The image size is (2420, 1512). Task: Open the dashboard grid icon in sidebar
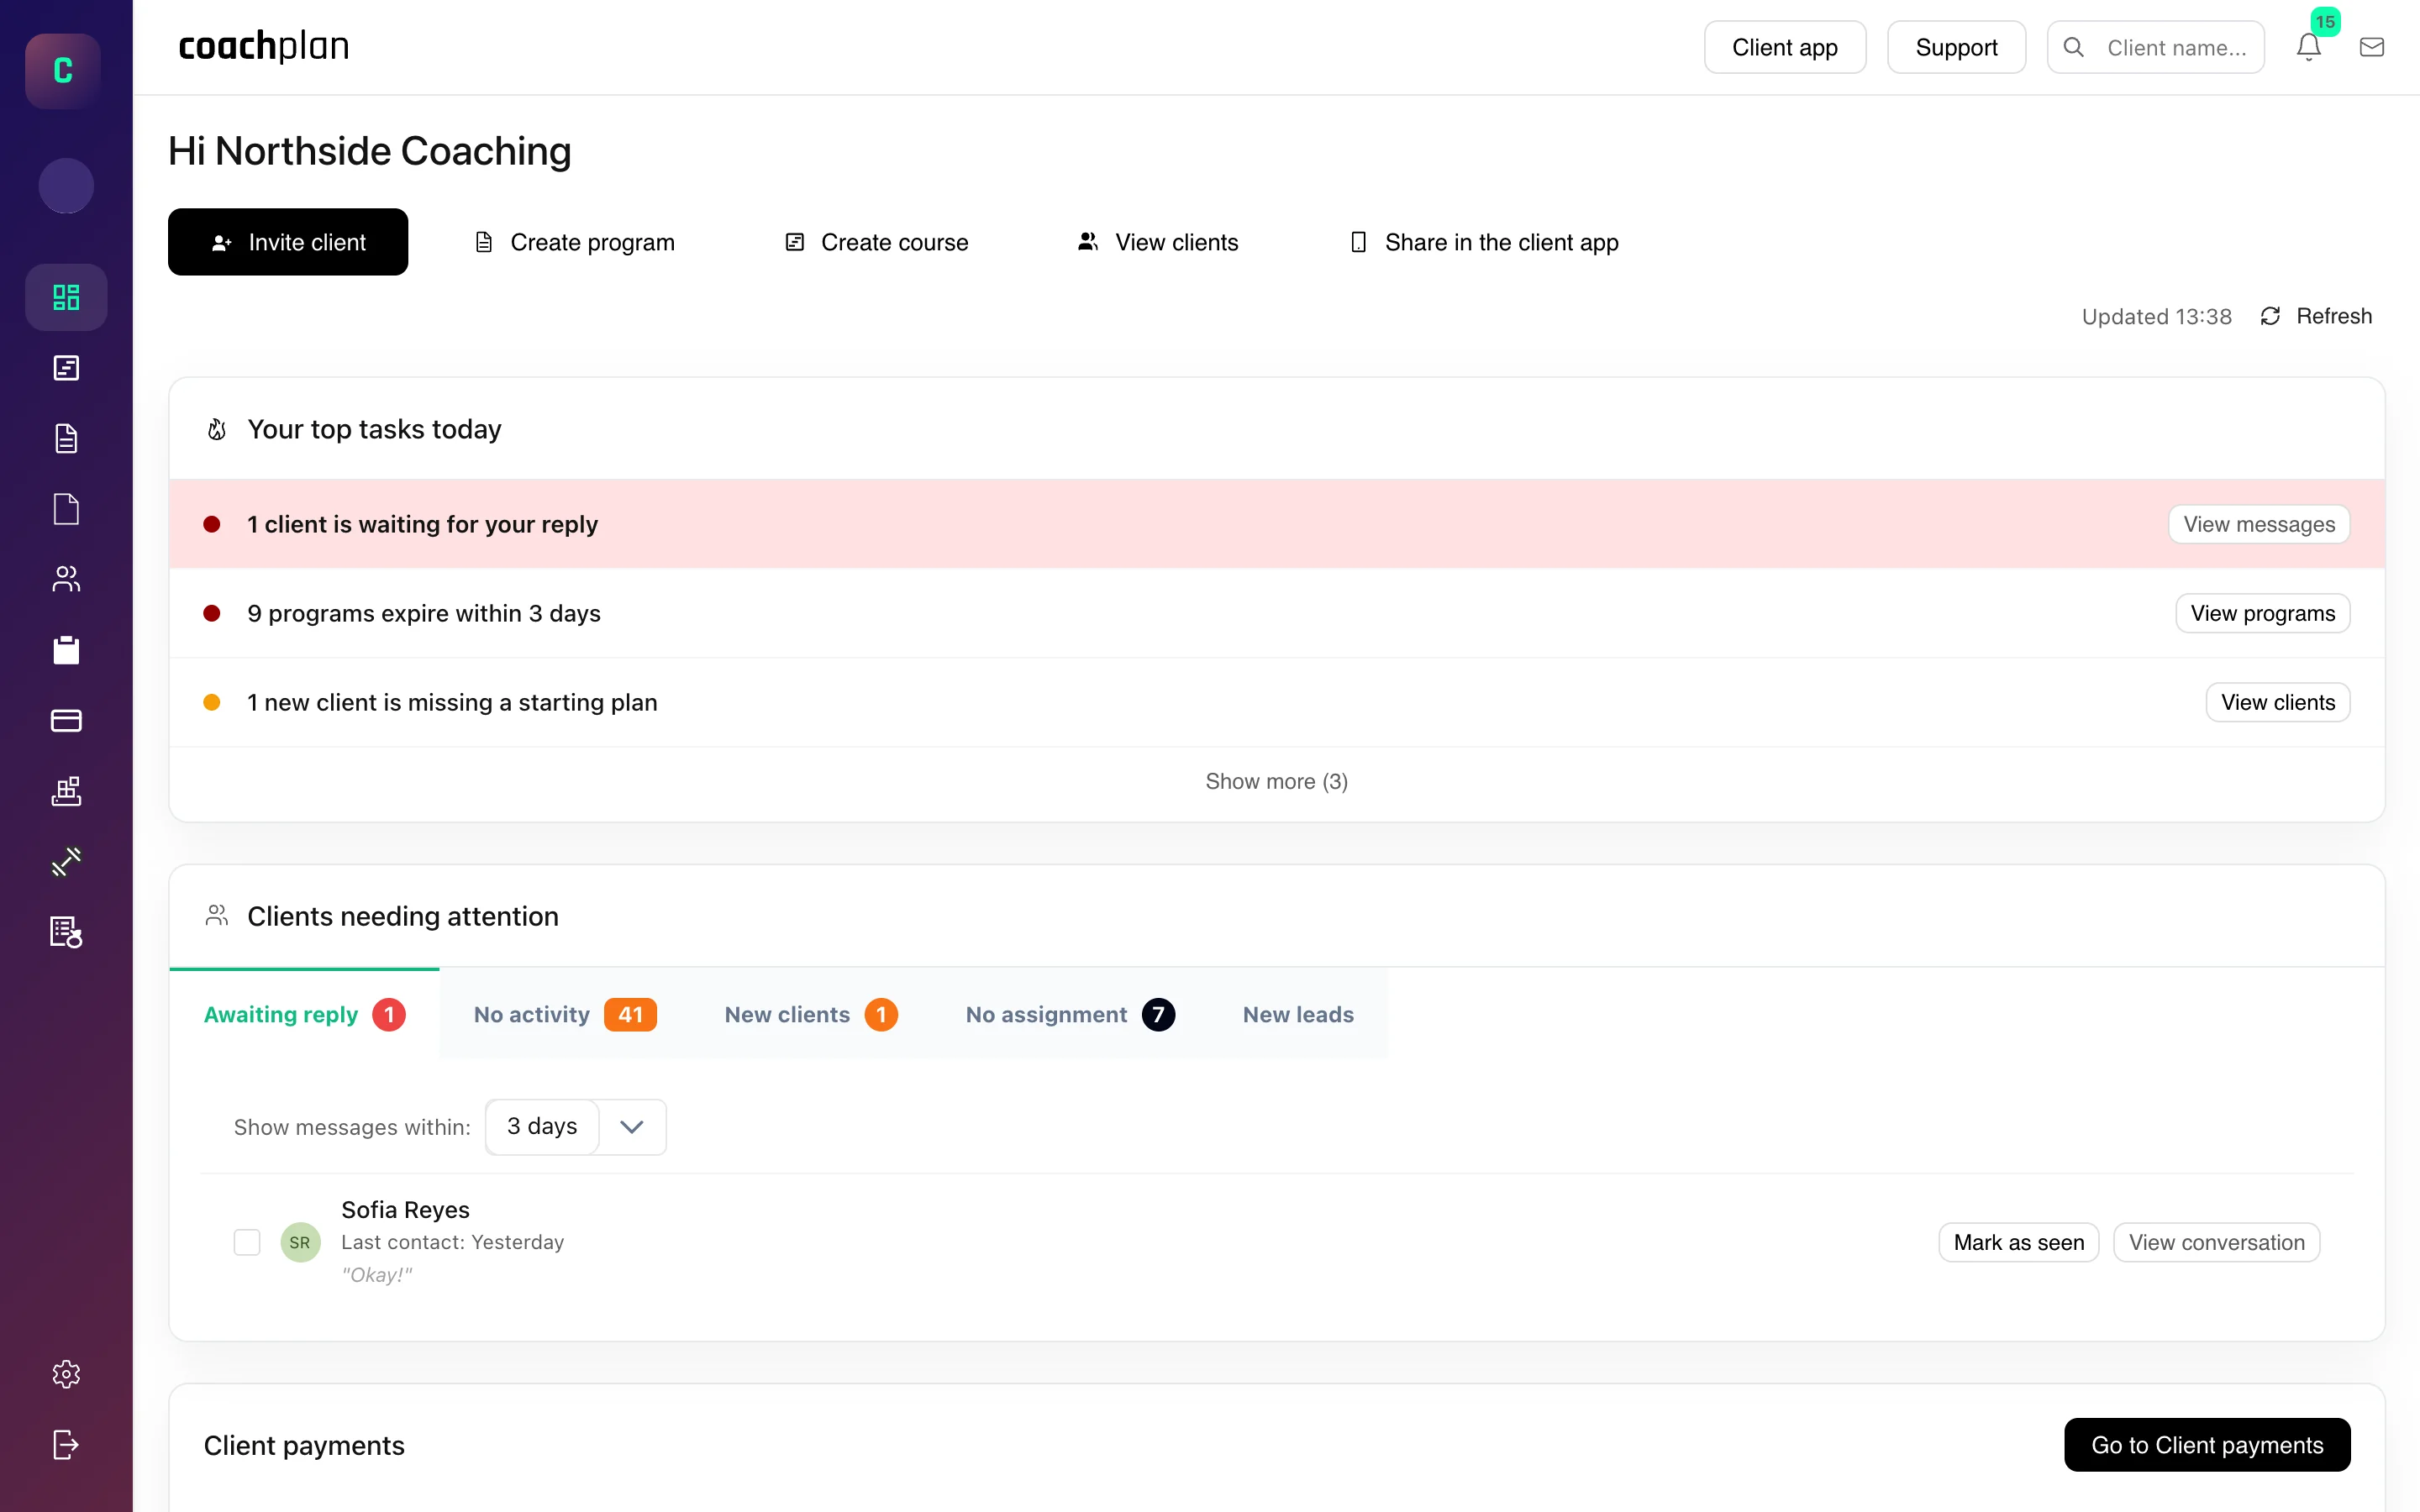coord(66,297)
